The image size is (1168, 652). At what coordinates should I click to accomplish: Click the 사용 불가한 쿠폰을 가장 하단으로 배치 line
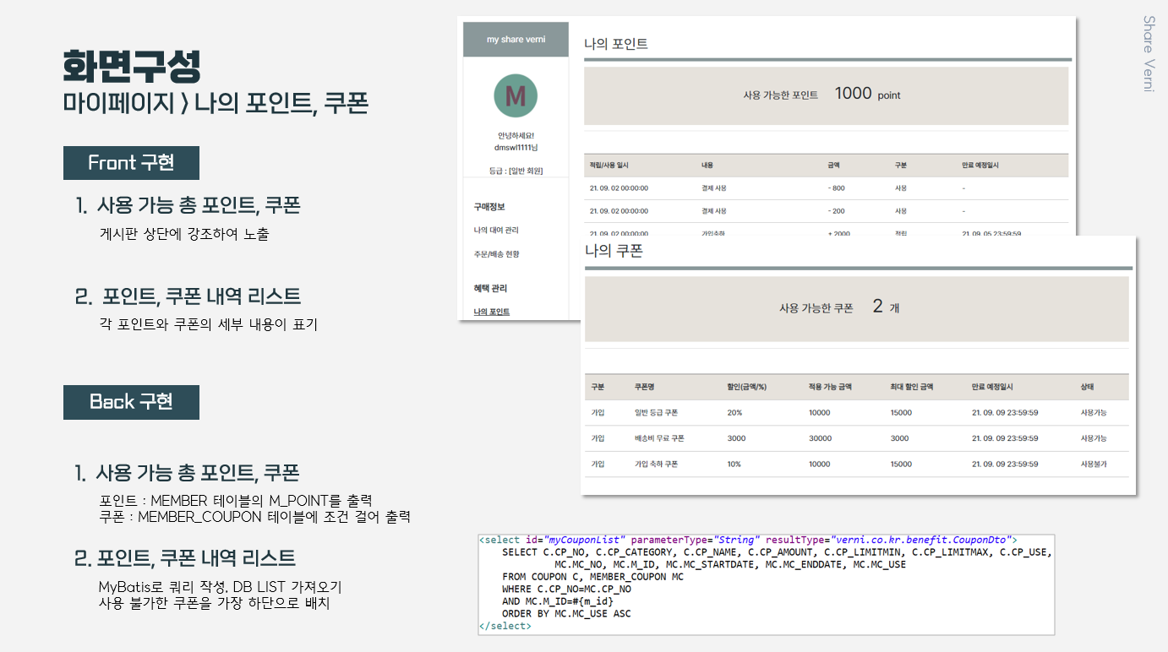[214, 604]
